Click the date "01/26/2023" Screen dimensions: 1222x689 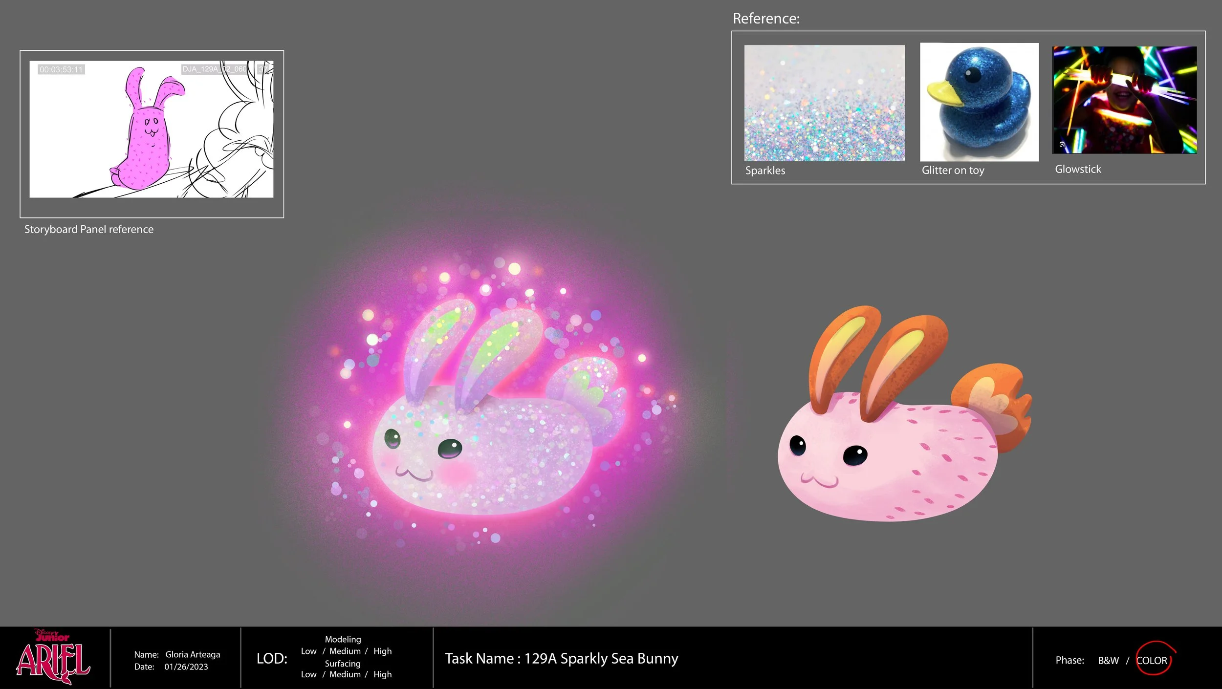pyautogui.click(x=186, y=667)
